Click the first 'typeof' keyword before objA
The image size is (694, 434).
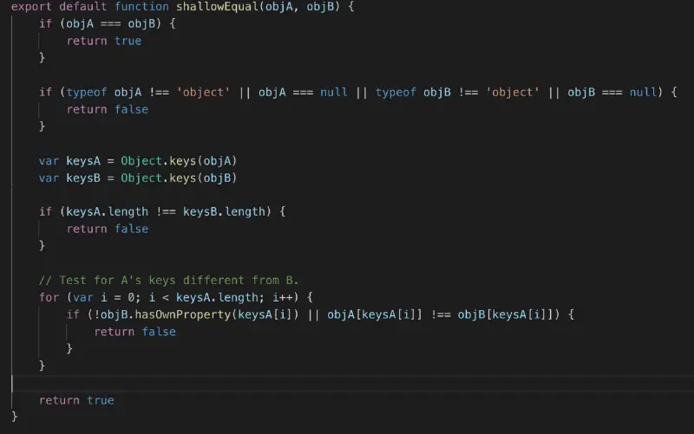click(86, 92)
